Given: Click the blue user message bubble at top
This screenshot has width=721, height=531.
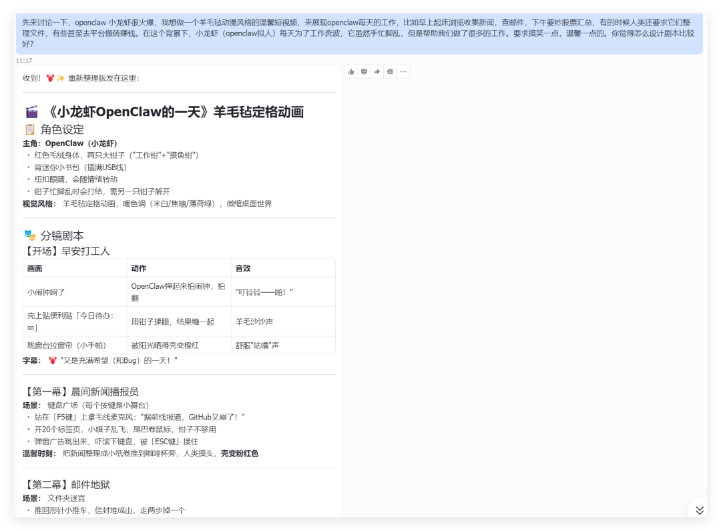Looking at the screenshot, I should pos(359,33).
